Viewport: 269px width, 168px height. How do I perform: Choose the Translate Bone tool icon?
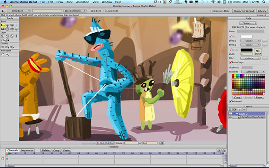tap(7, 26)
